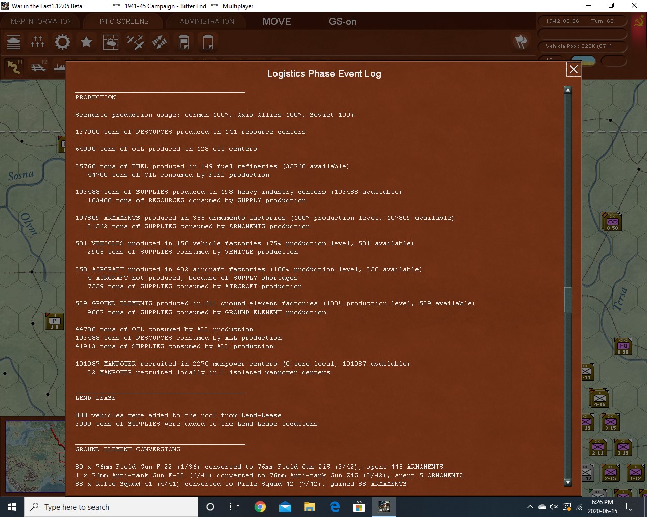The height and width of the screenshot is (517, 647).
Task: Click the taskbar search box
Action: coord(111,507)
